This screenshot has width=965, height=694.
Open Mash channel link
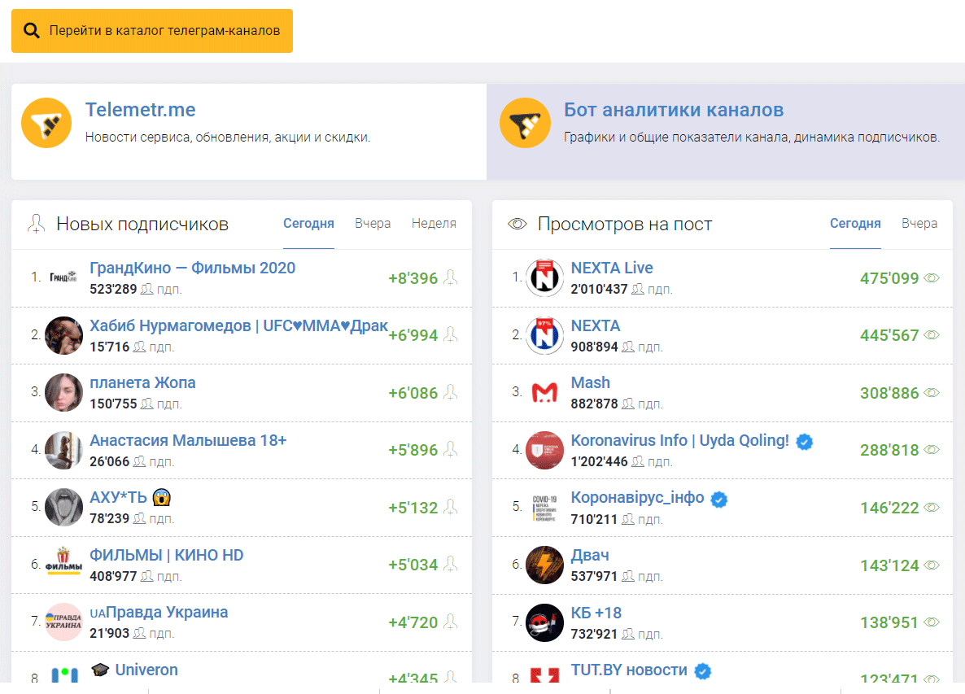click(590, 382)
